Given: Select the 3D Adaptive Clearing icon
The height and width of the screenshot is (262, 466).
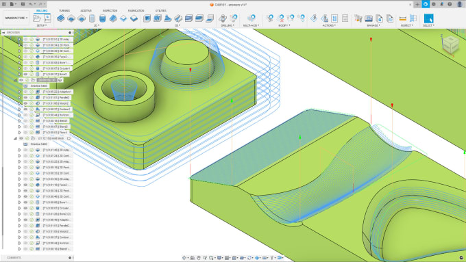Looking at the screenshot, I should point(147,18).
